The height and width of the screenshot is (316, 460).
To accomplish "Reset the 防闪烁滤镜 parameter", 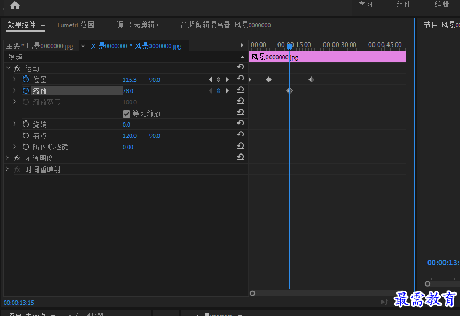I will coord(241,146).
